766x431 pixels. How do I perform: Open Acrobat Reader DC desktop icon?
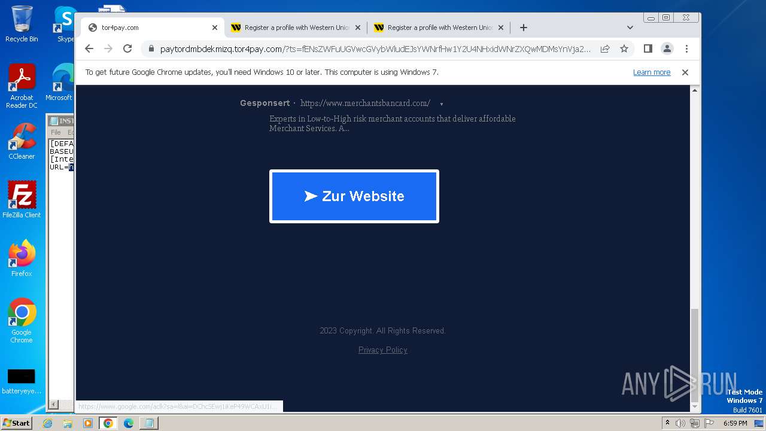[22, 87]
